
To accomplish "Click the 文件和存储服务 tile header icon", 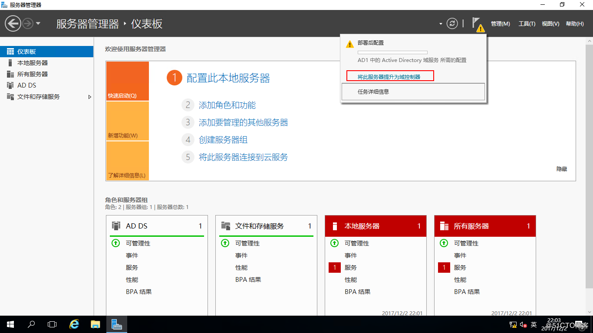I will click(x=225, y=226).
